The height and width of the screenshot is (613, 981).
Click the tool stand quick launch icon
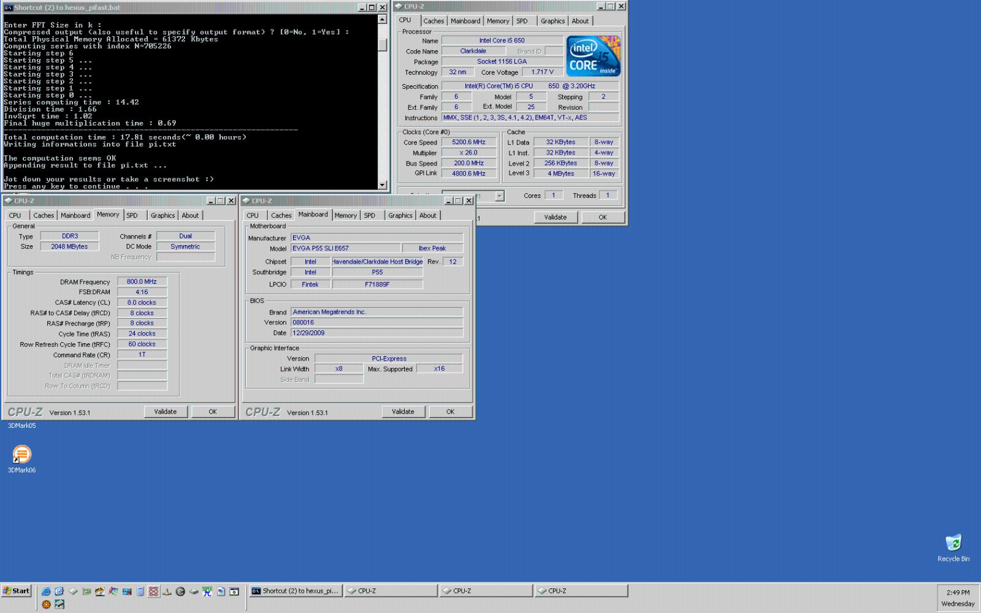[x=167, y=592]
